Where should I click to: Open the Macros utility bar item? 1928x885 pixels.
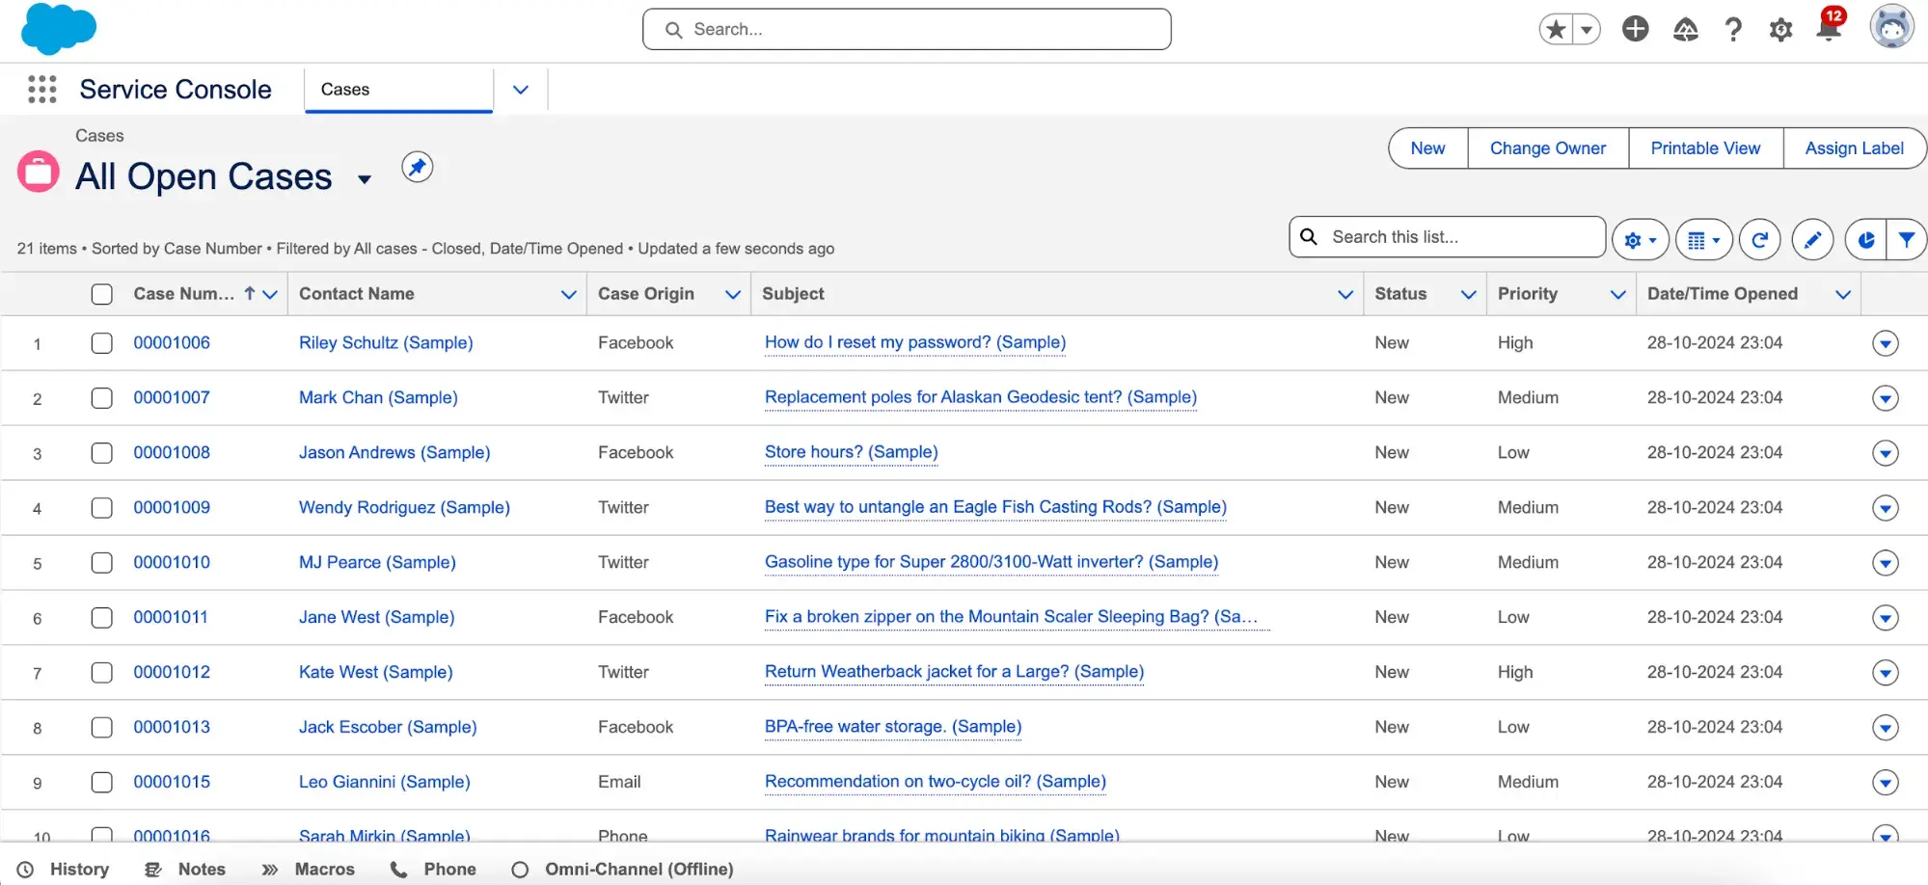click(x=309, y=869)
